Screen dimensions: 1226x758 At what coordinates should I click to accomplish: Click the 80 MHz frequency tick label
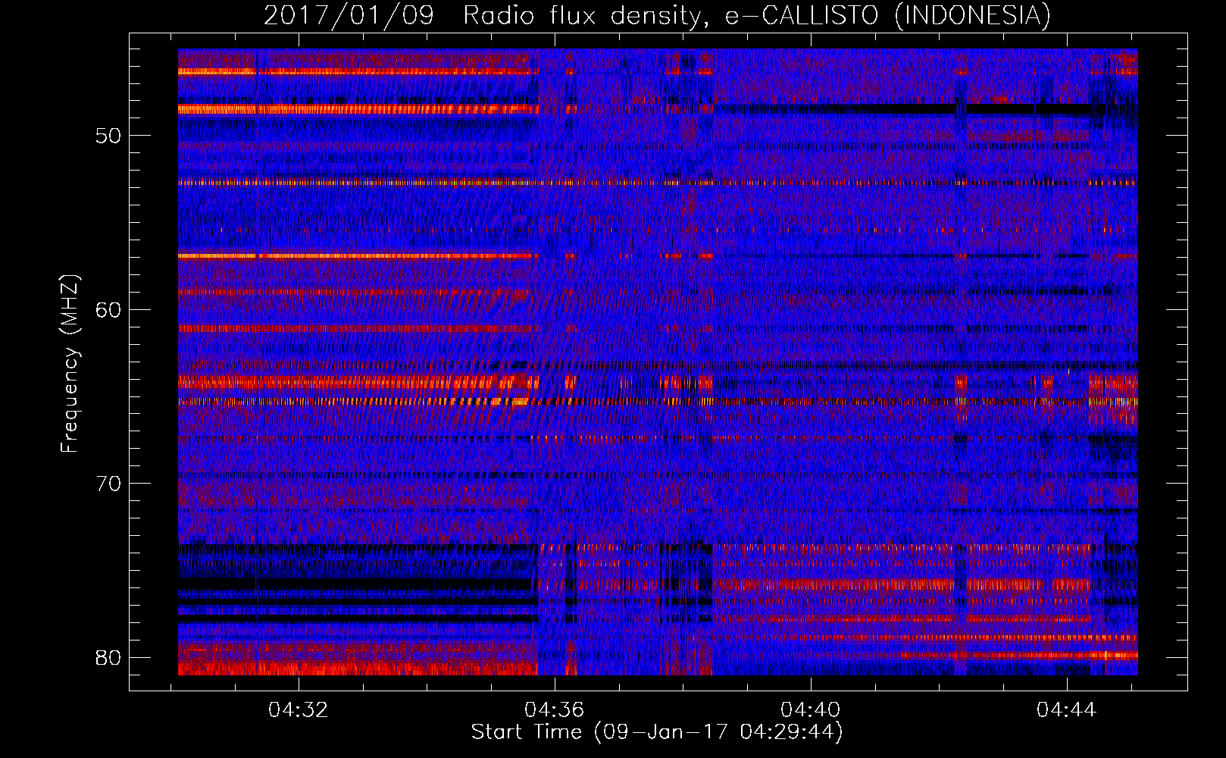point(108,657)
